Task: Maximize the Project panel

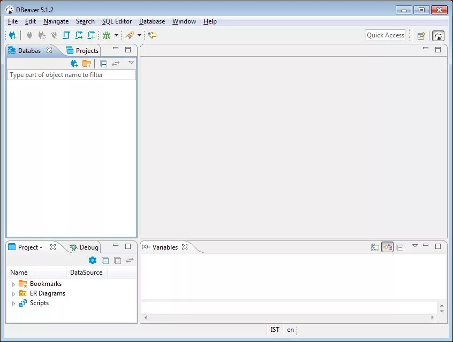Action: click(x=128, y=246)
